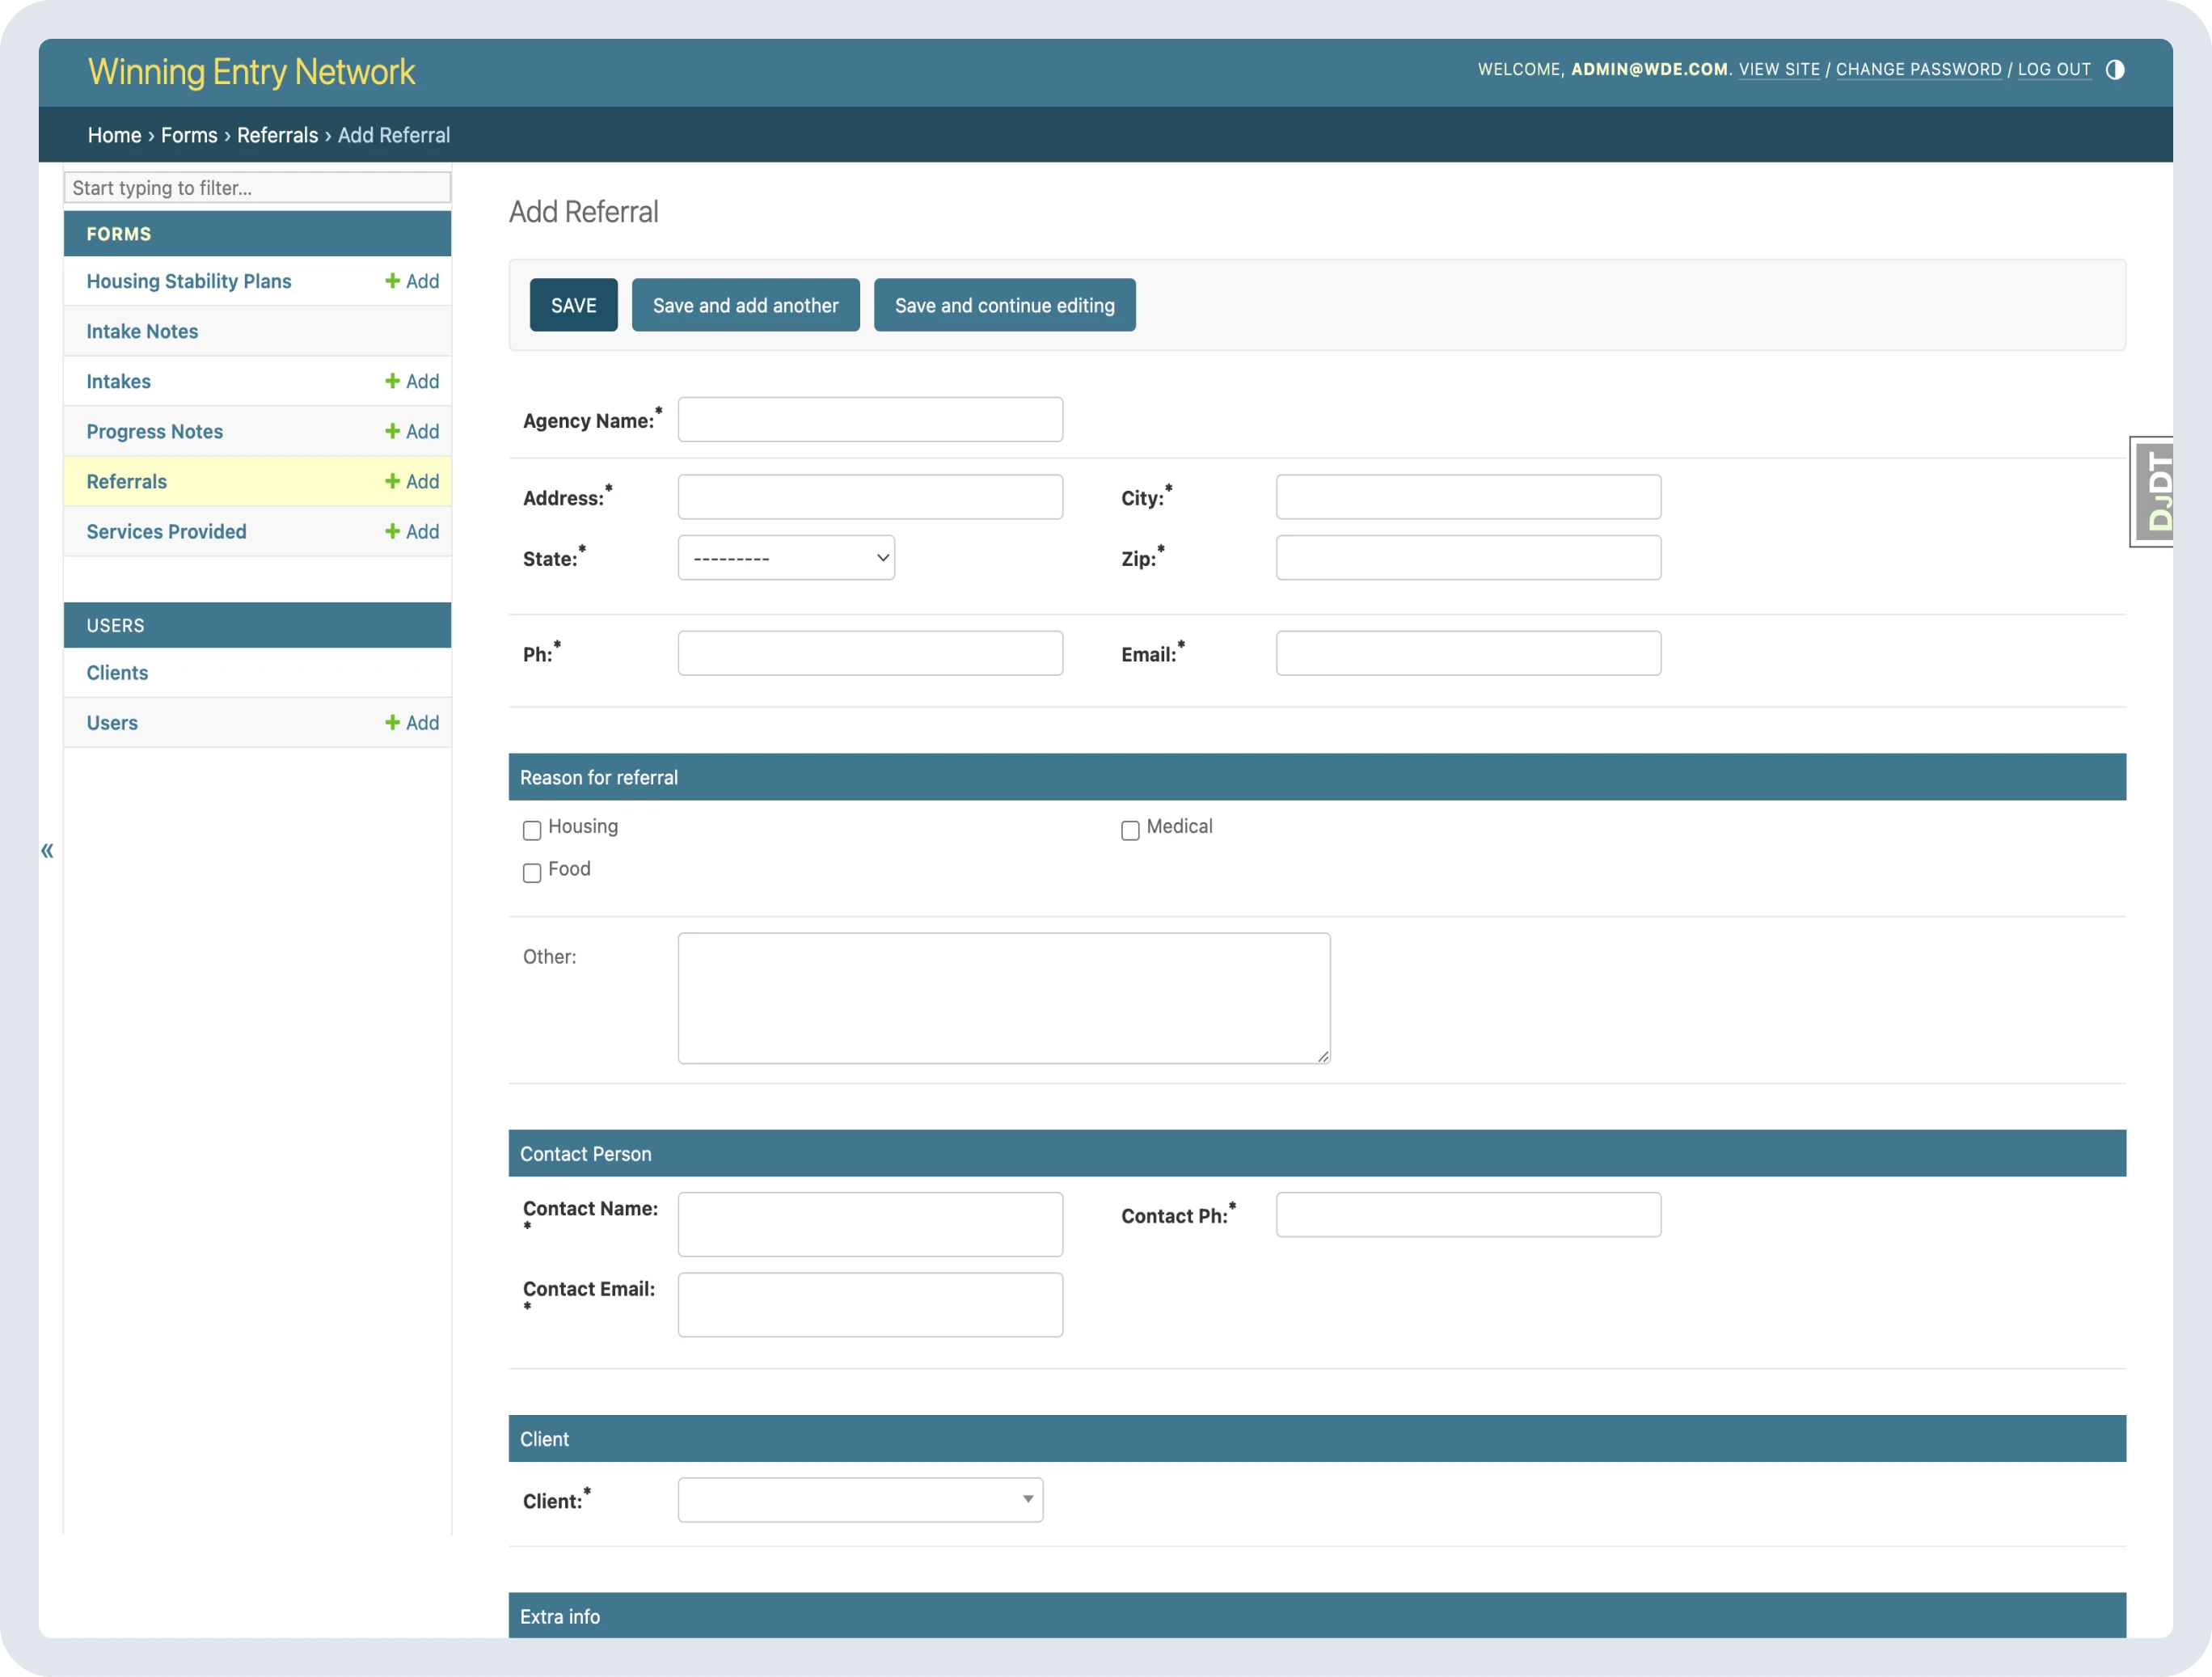Viewport: 2212px width, 1677px height.
Task: Click the USERS section header
Action: tap(257, 625)
